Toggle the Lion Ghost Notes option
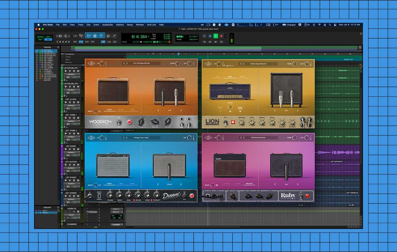The height and width of the screenshot is (252, 397). coord(240,111)
